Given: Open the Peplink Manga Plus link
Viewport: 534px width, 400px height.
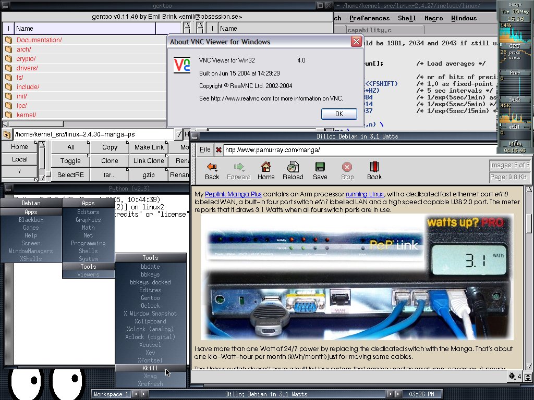Looking at the screenshot, I should [233, 194].
